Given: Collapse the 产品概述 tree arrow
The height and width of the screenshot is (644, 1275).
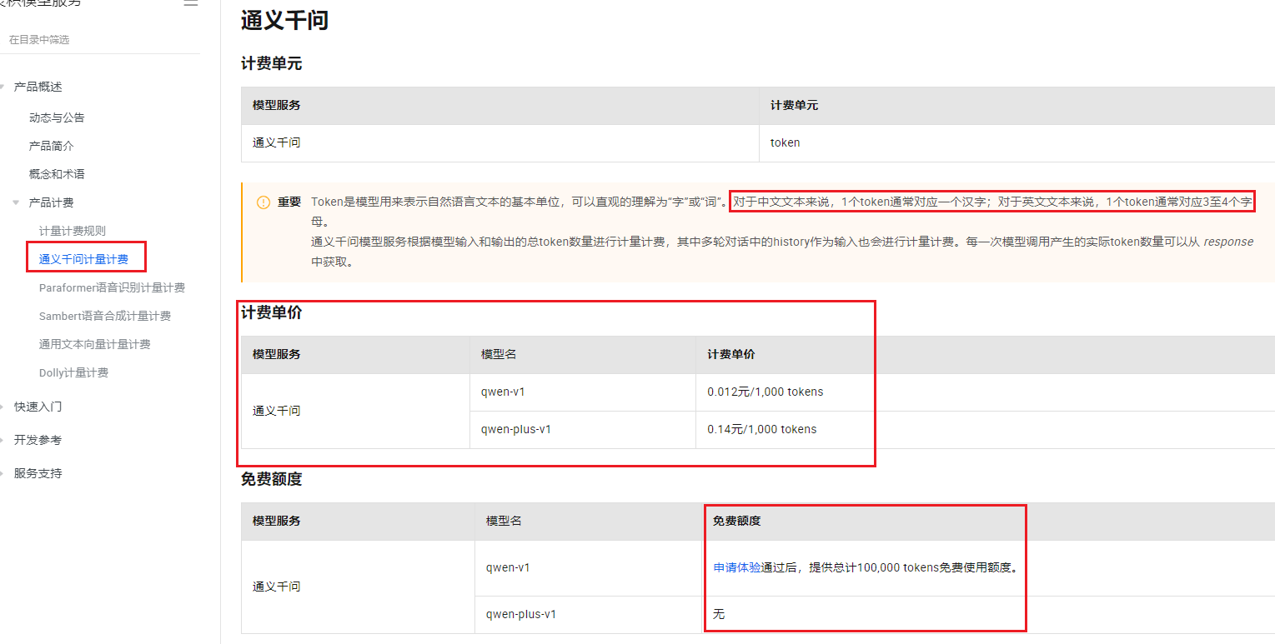Looking at the screenshot, I should pyautogui.click(x=3, y=87).
